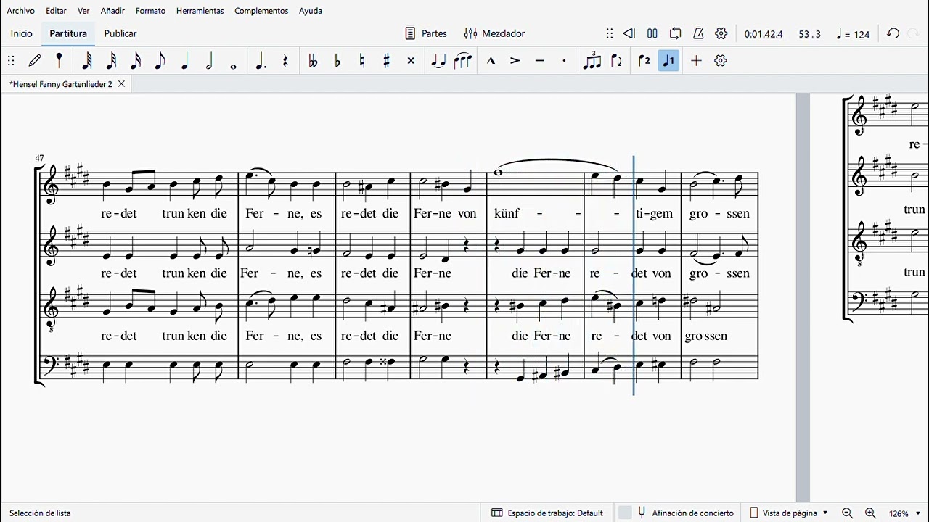The width and height of the screenshot is (929, 522).
Task: Add tenuto articulation
Action: click(539, 61)
